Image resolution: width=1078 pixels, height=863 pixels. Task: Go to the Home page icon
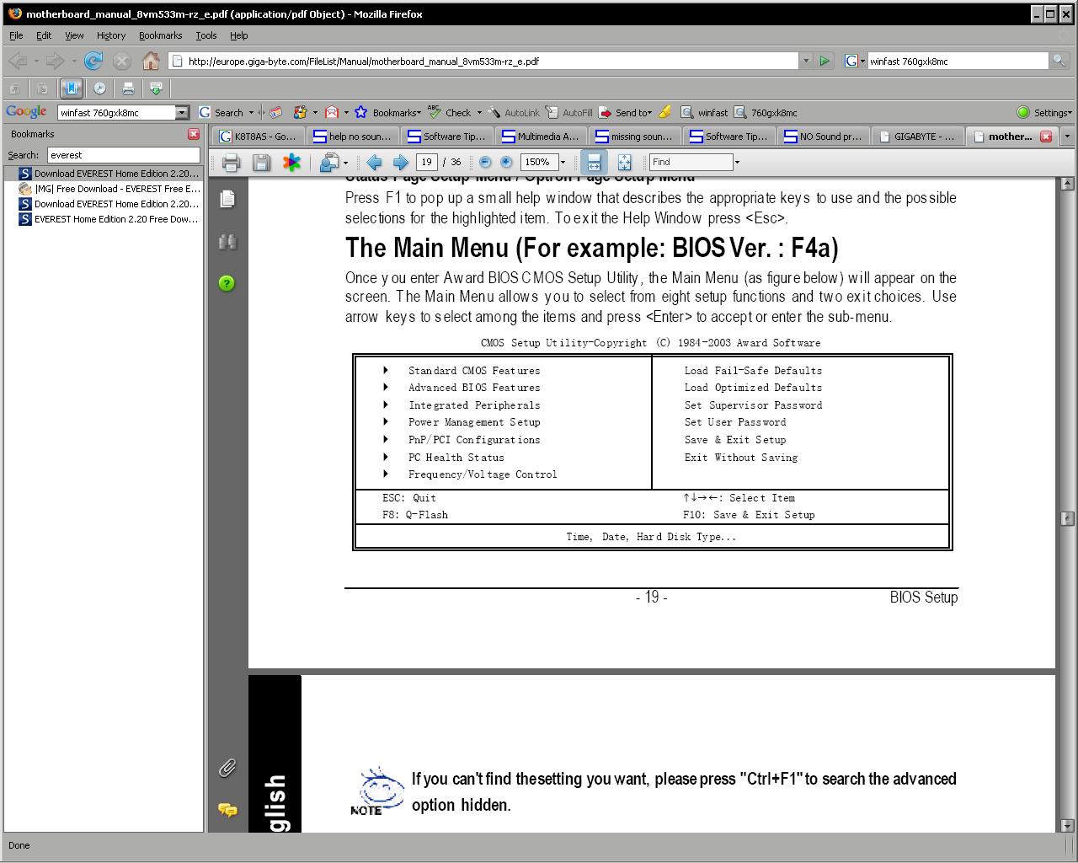click(x=151, y=61)
